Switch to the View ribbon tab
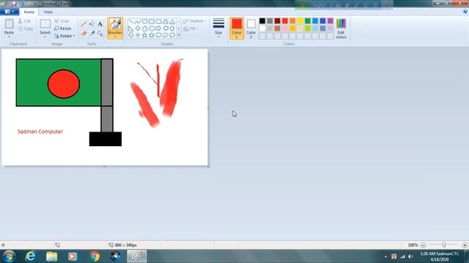Image resolution: width=469 pixels, height=263 pixels. click(48, 12)
